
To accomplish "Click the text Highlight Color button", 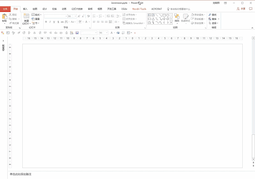I will click(x=80, y=22).
